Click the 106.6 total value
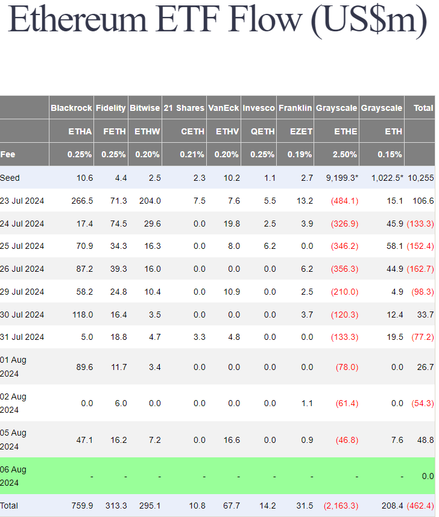Viewport: 439px width, 517px height. (x=423, y=201)
